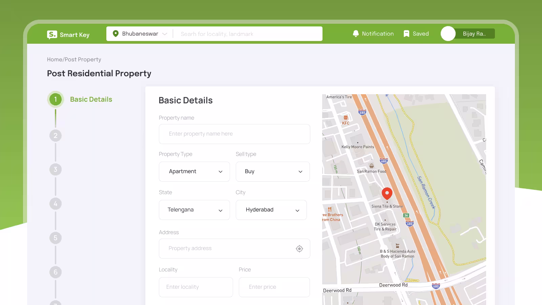The image size is (542, 305).
Task: Click the location pin icon beside Bhubaneswar
Action: pyautogui.click(x=116, y=34)
